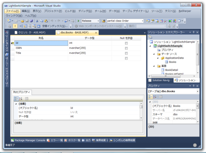206x153 pixels.
Task: Click the Manage Indexes and Keys icon
Action: point(25,26)
